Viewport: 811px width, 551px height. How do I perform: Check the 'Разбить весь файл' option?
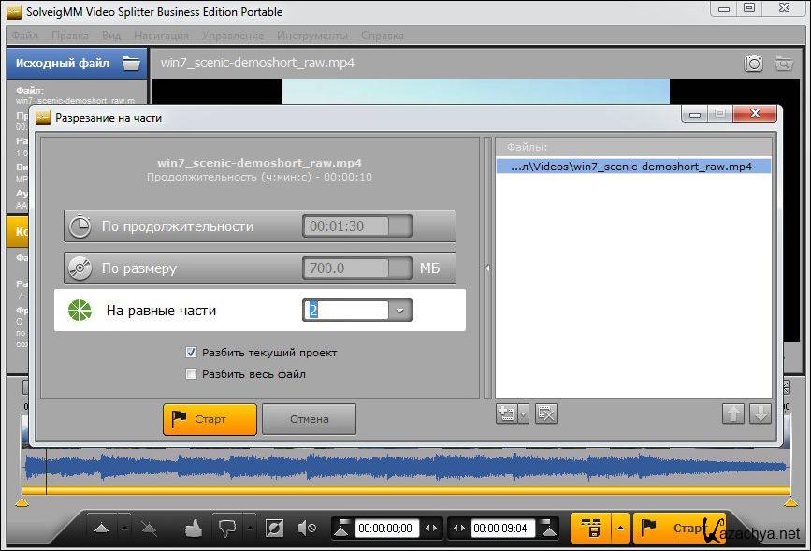(x=192, y=374)
